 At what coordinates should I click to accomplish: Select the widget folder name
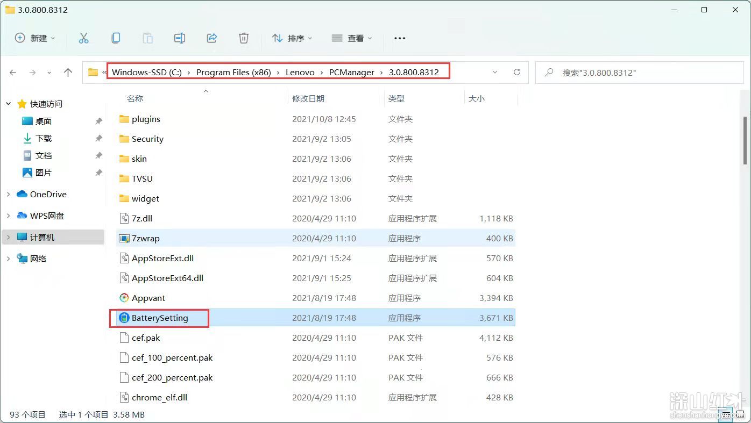(x=145, y=198)
